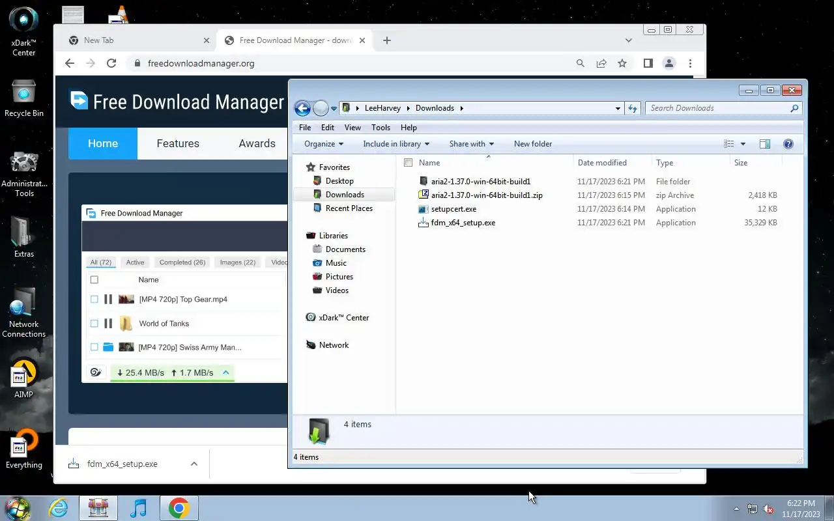The width and height of the screenshot is (834, 521).
Task: Click the volume muted tray icon
Action: click(x=768, y=509)
